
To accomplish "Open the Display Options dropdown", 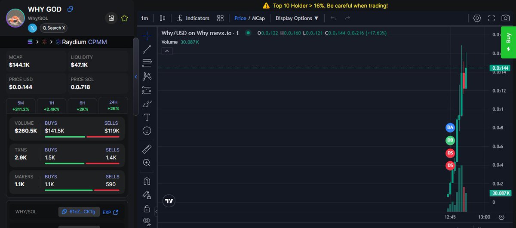I will [297, 18].
